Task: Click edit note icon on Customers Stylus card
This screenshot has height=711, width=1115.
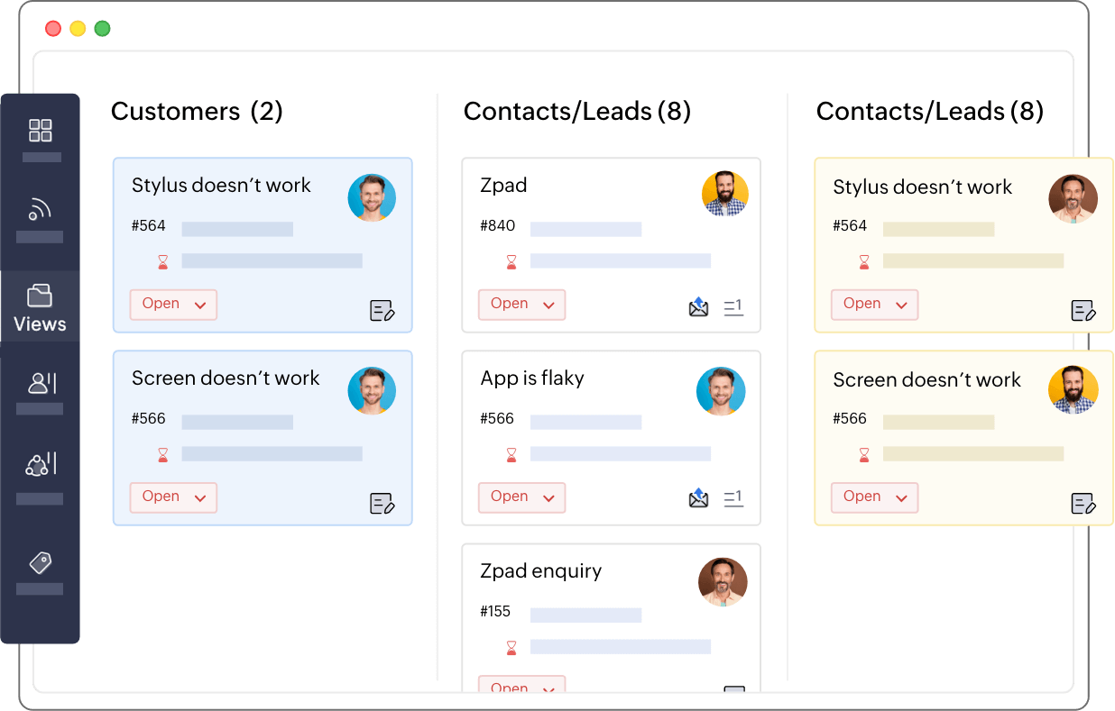Action: point(382,311)
